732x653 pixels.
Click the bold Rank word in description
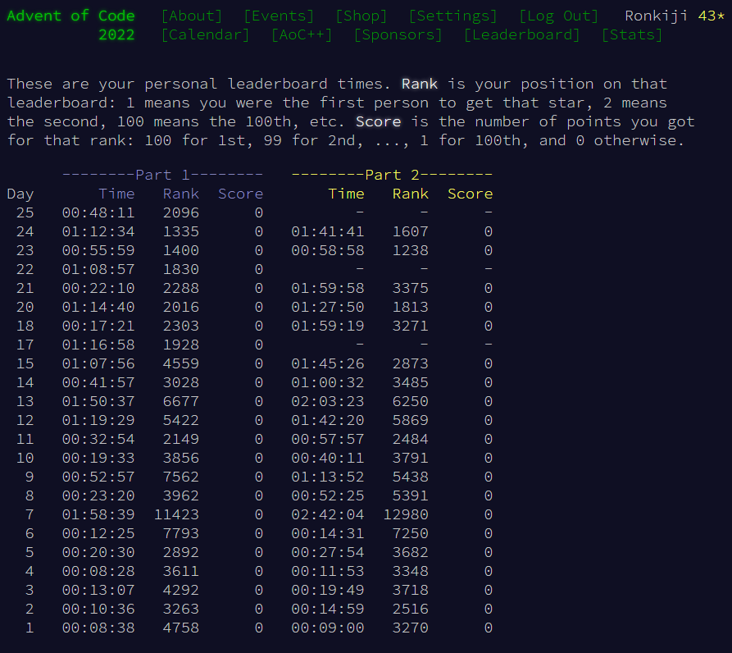coord(419,84)
